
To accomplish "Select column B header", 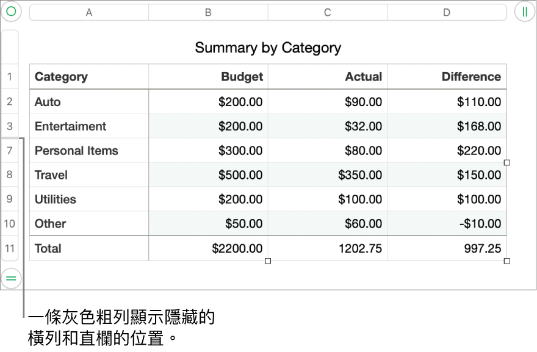I will [x=208, y=12].
